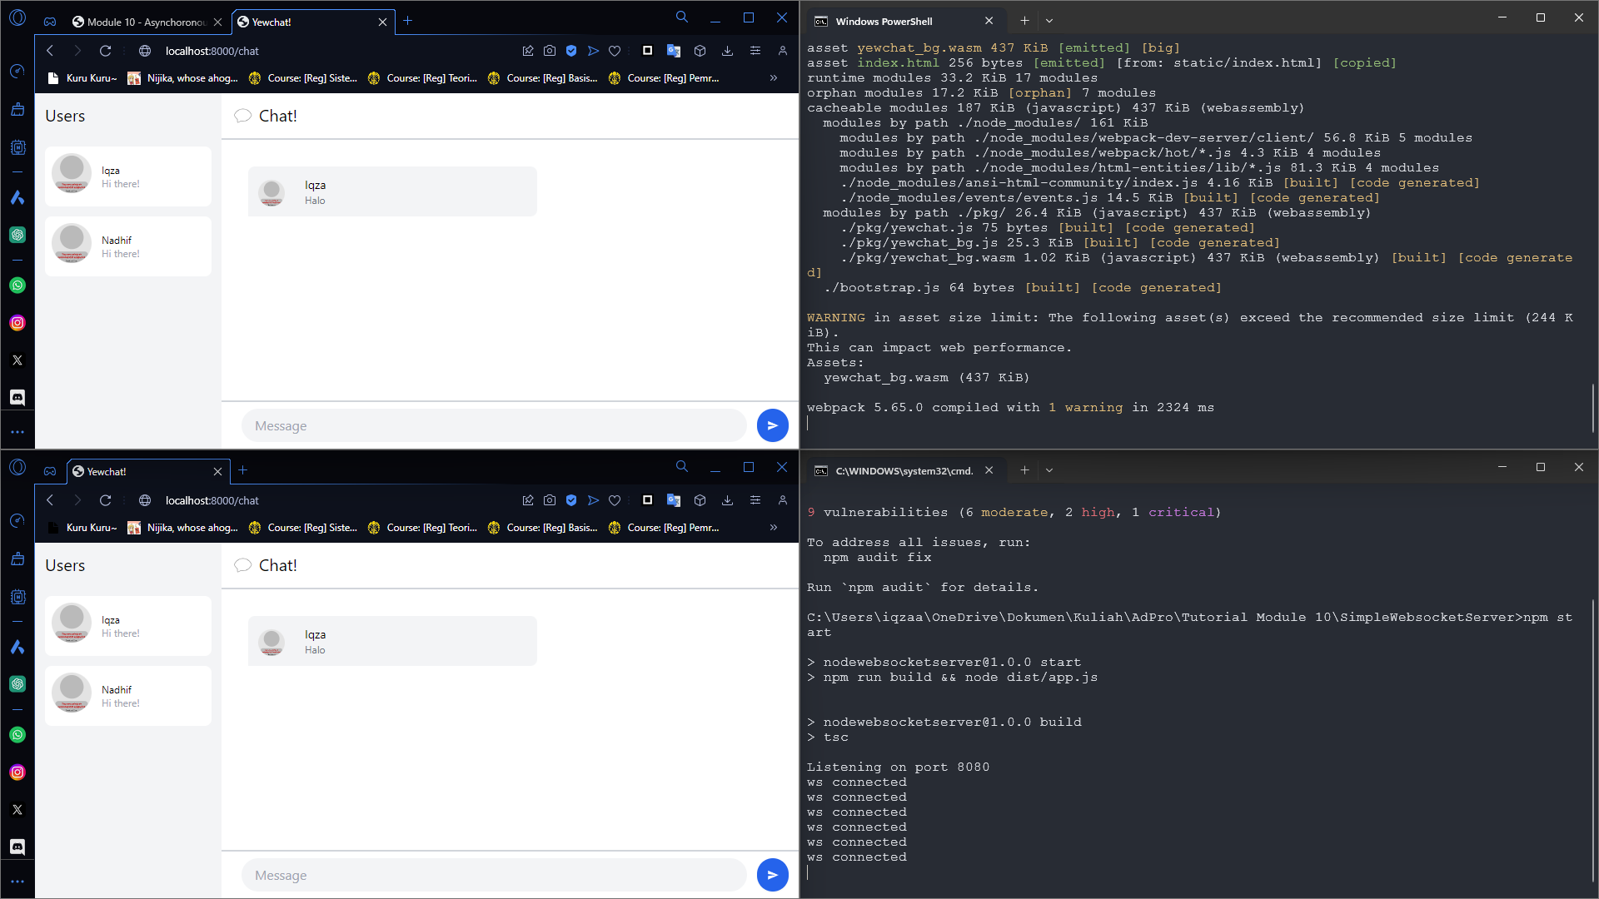The height and width of the screenshot is (899, 1599).
Task: Open translate icon in bottom browser toolbar
Action: point(674,500)
